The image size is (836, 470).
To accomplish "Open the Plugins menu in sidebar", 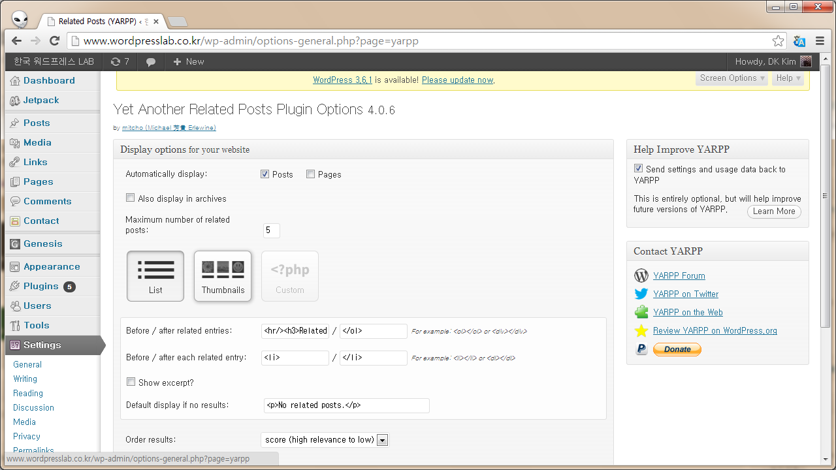I will pos(41,286).
